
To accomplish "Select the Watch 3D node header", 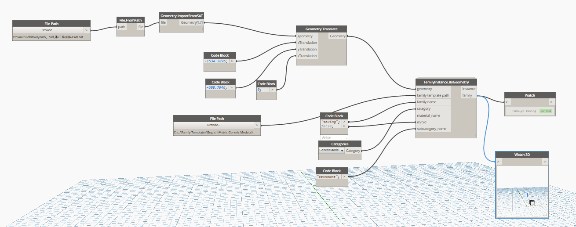I will coord(522,155).
